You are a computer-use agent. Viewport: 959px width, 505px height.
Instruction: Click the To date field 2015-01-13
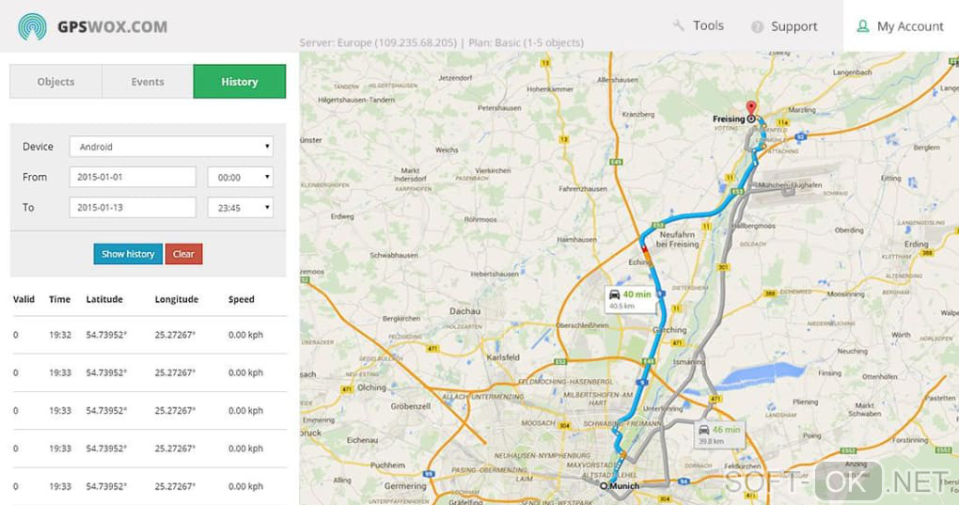(x=133, y=207)
